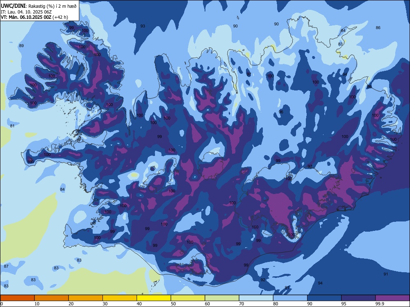Click the legend tick label '20'
This screenshot has width=410, height=307.
(x=71, y=304)
